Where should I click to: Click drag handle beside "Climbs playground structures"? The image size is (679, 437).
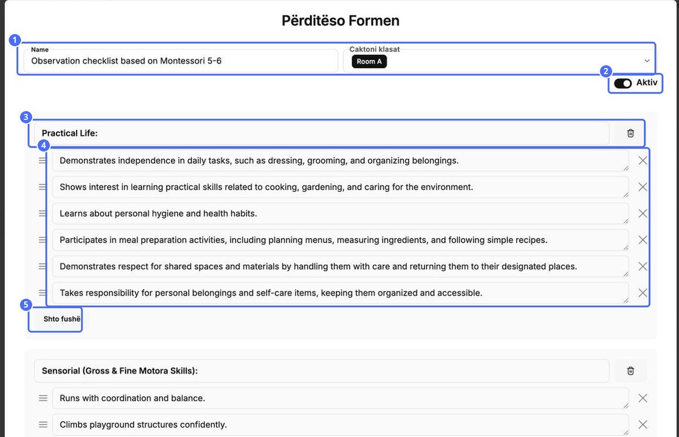(42, 425)
